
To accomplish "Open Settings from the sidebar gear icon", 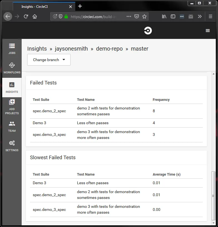I will pyautogui.click(x=12, y=145).
